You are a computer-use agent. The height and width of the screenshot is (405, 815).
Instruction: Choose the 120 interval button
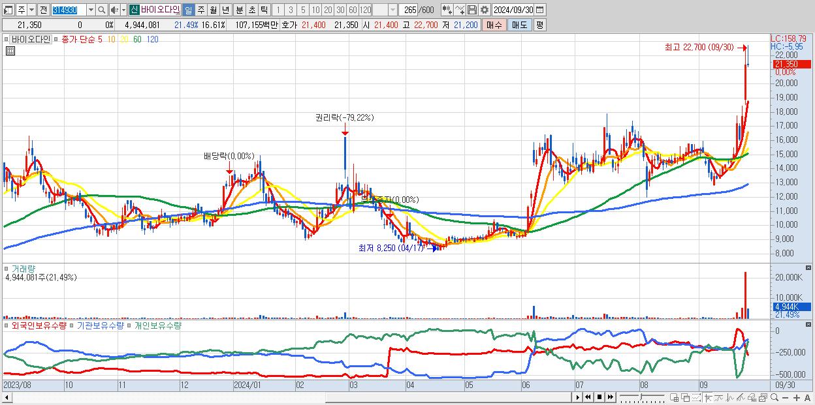(x=365, y=10)
